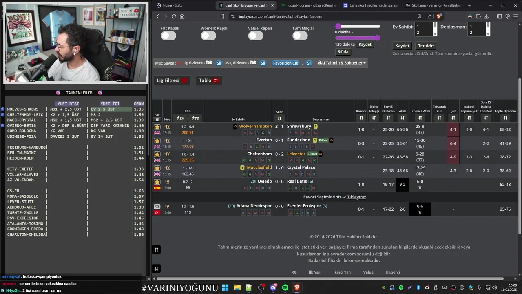Image resolution: width=522 pixels, height=294 pixels.
Task: Reload the page
Action: click(174, 16)
